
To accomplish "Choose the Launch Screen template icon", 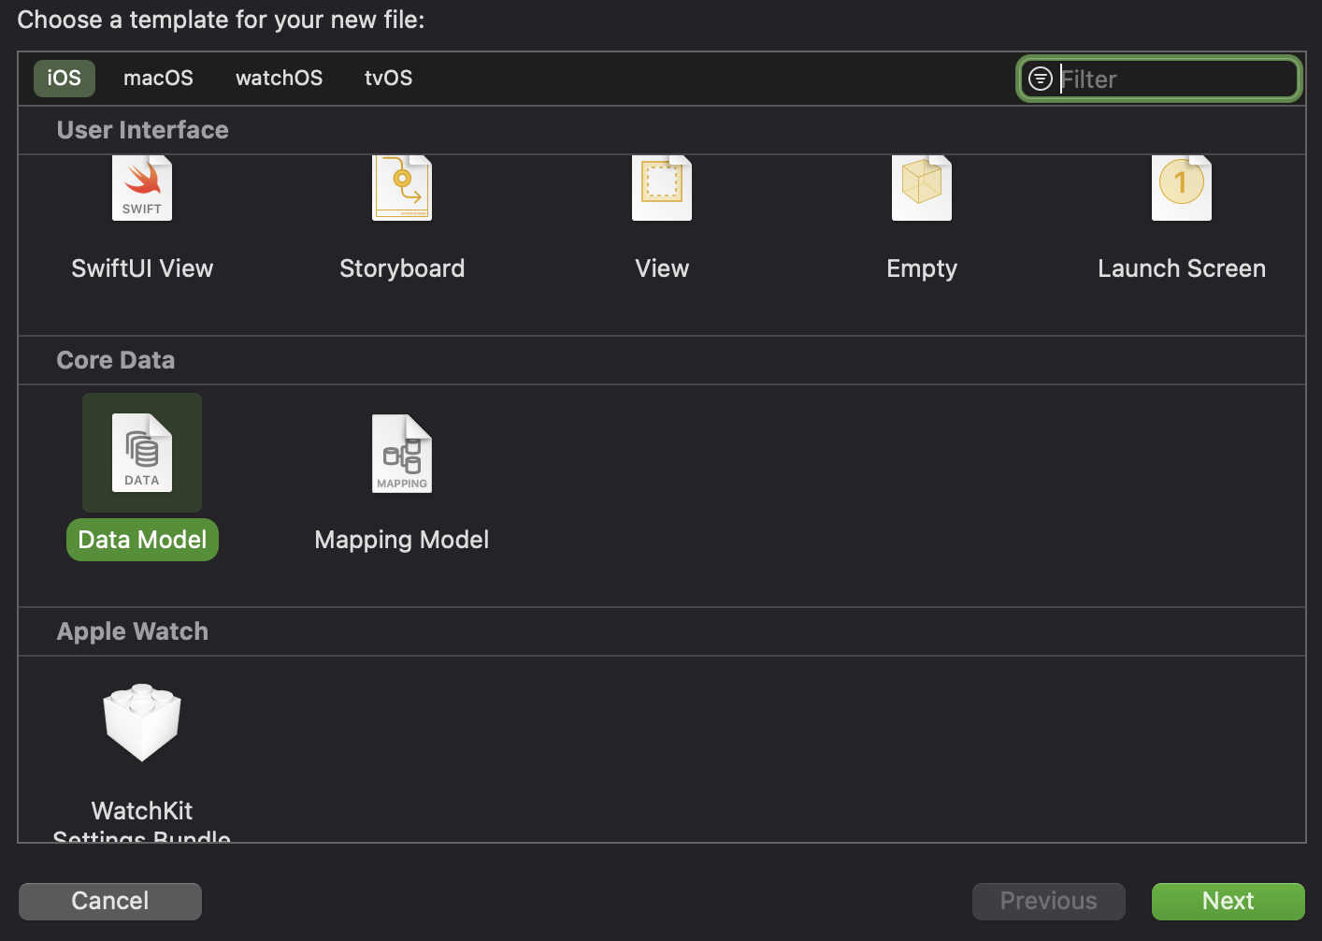I will tap(1182, 188).
